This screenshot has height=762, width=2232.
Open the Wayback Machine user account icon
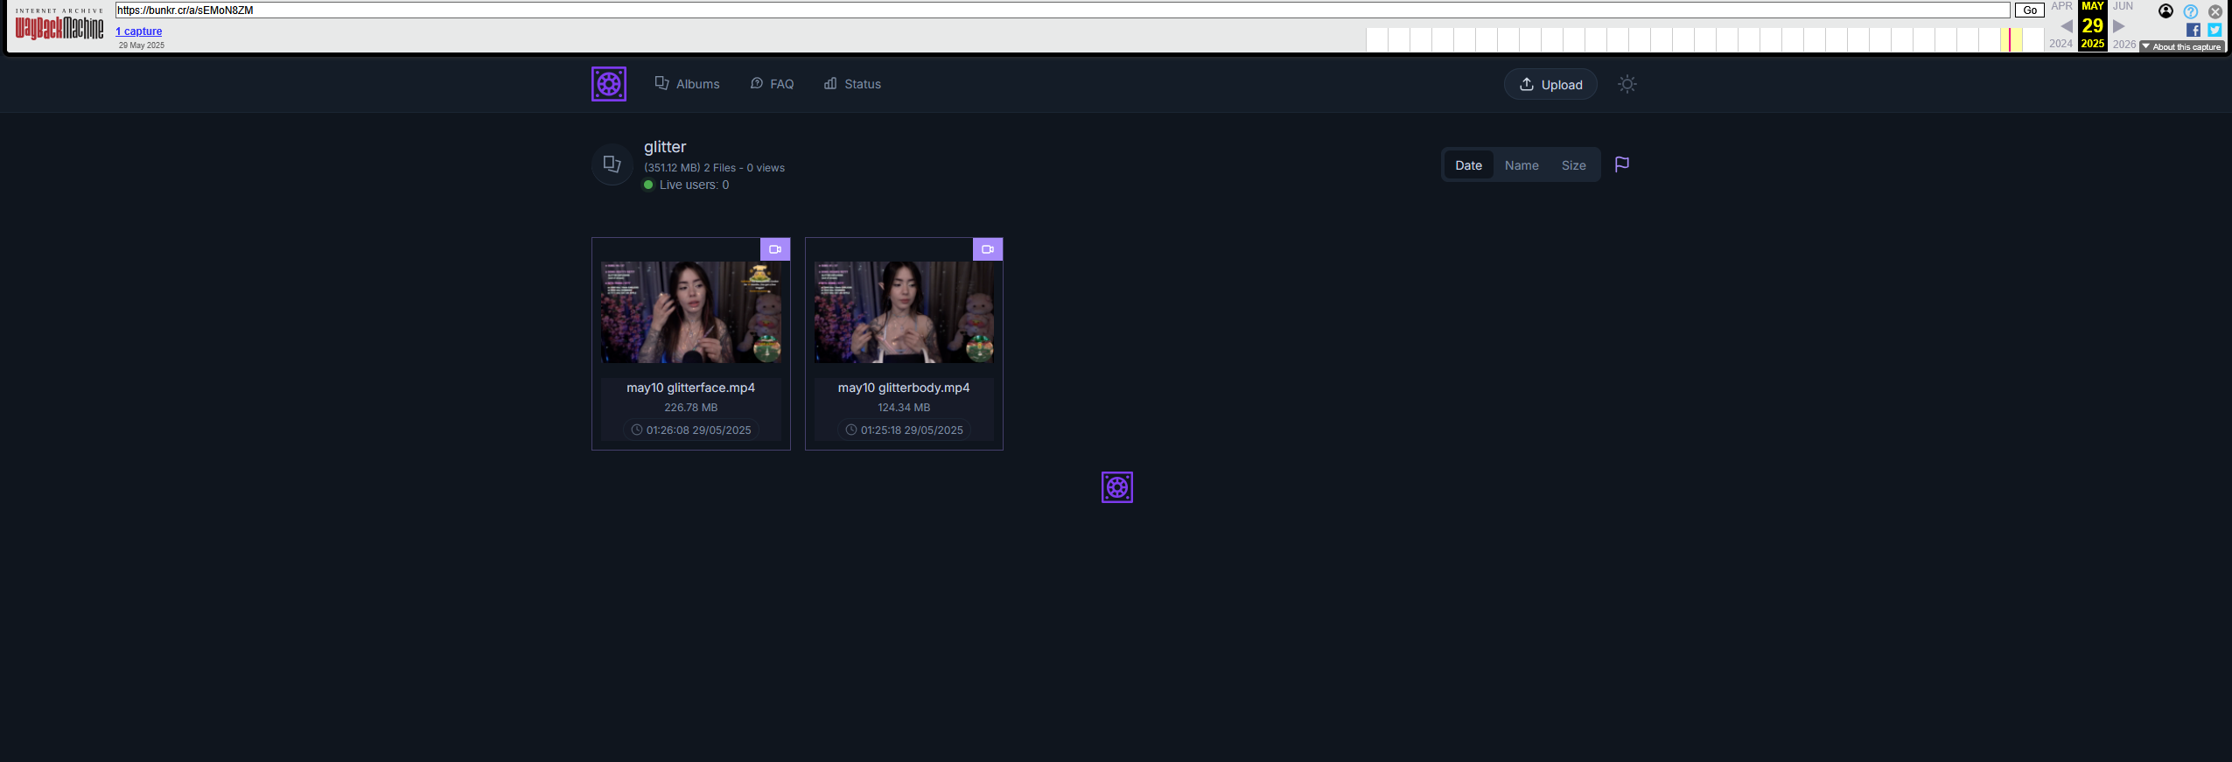(2166, 11)
